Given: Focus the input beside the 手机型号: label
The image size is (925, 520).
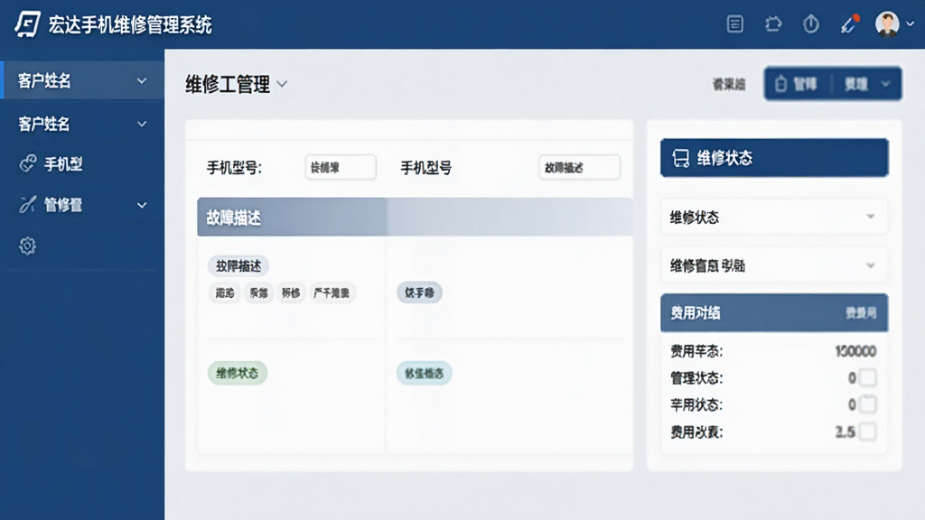Looking at the screenshot, I should point(341,167).
